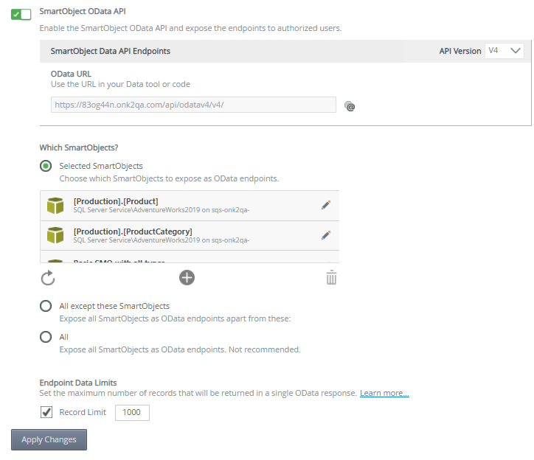The height and width of the screenshot is (460, 534).
Task: Open the Learn more link
Action: [x=384, y=394]
